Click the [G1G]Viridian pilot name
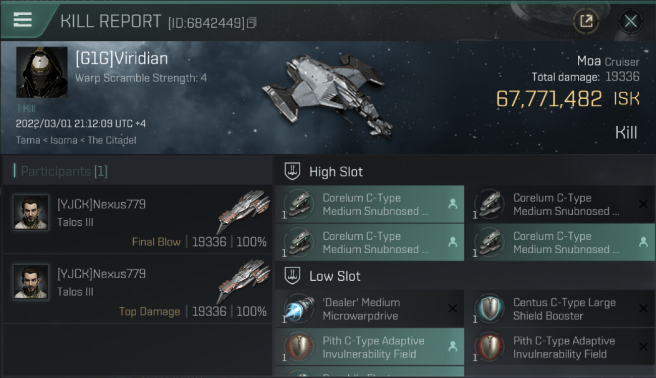The height and width of the screenshot is (378, 656). point(122,59)
